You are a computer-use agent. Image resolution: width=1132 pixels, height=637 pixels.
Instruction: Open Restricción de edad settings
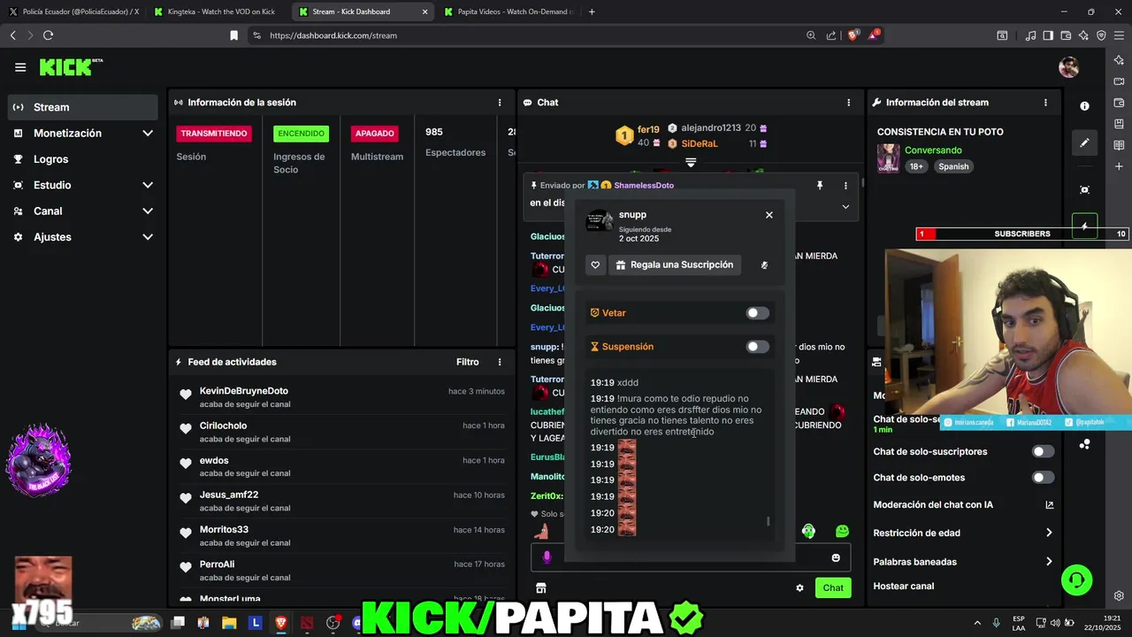[963, 533]
